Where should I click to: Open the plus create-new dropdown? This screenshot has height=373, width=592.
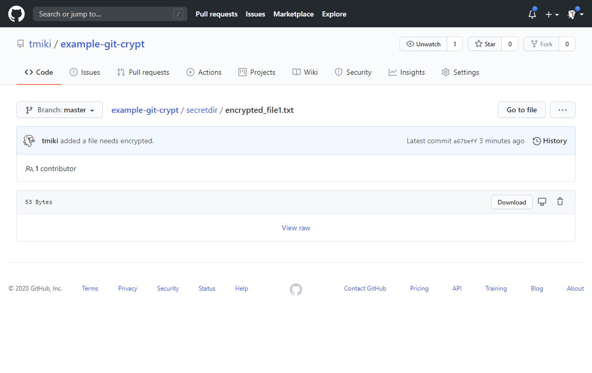coord(552,14)
